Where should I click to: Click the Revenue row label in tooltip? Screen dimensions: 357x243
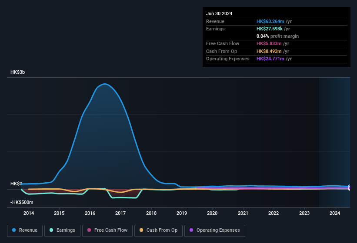click(215, 21)
